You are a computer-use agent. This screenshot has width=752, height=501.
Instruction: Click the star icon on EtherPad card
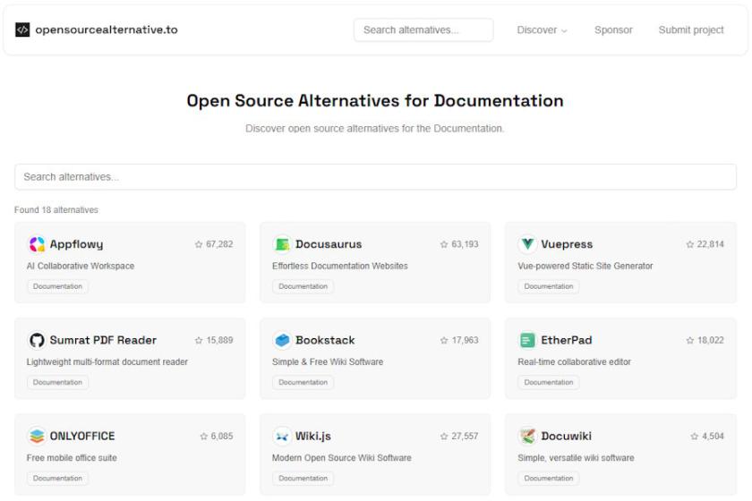pyautogui.click(x=689, y=340)
